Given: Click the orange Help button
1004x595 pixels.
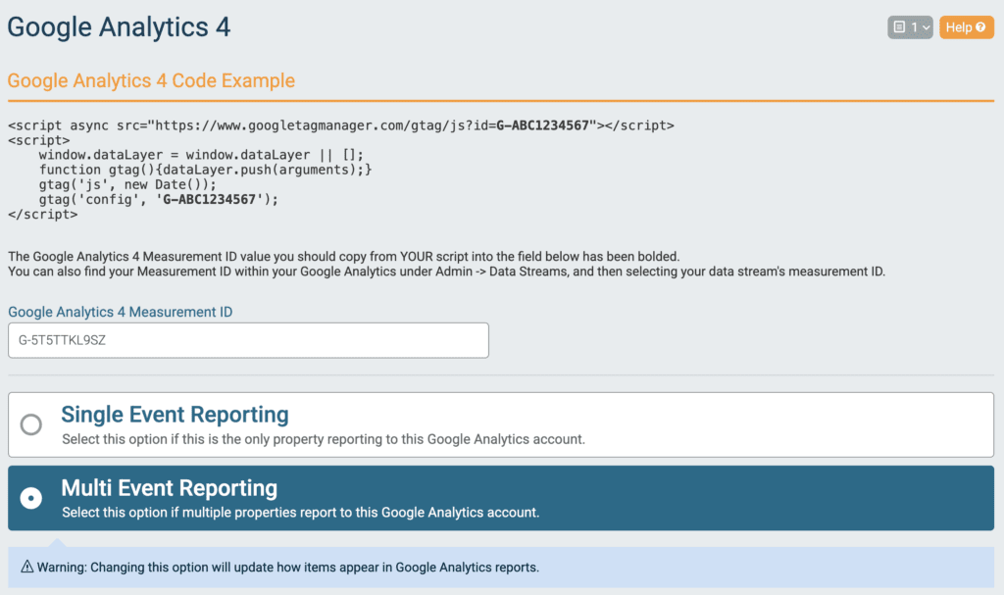Looking at the screenshot, I should pyautogui.click(x=965, y=27).
